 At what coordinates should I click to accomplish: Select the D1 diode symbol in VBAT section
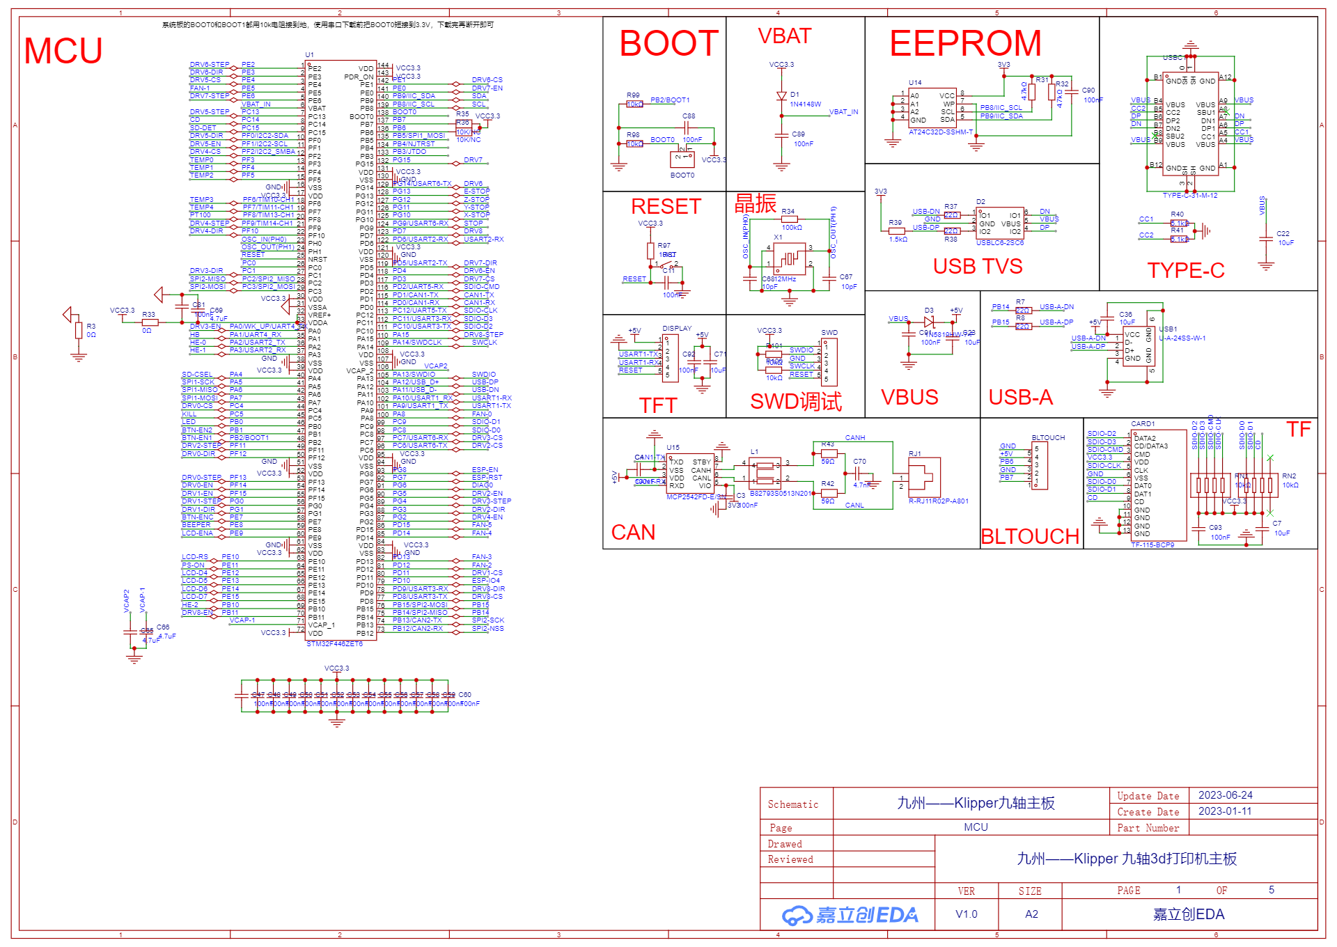(x=781, y=96)
